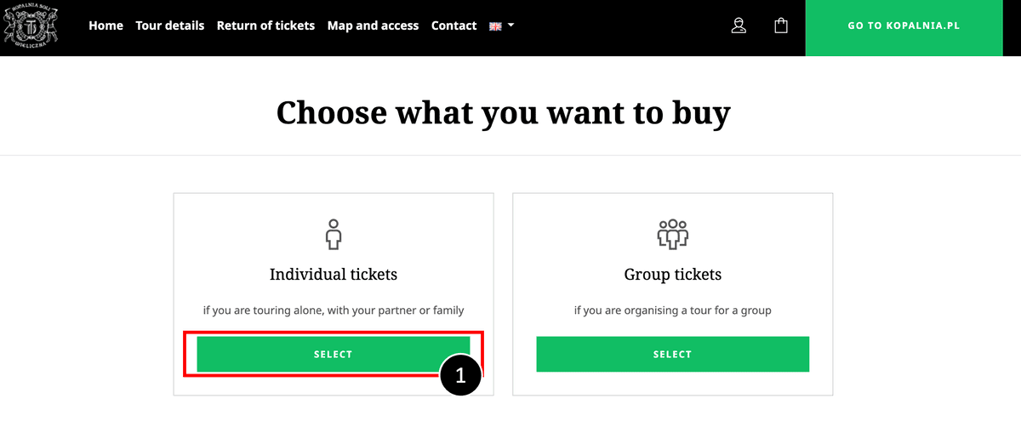Open the Tour details menu item
The width and height of the screenshot is (1021, 444).
[x=170, y=26]
